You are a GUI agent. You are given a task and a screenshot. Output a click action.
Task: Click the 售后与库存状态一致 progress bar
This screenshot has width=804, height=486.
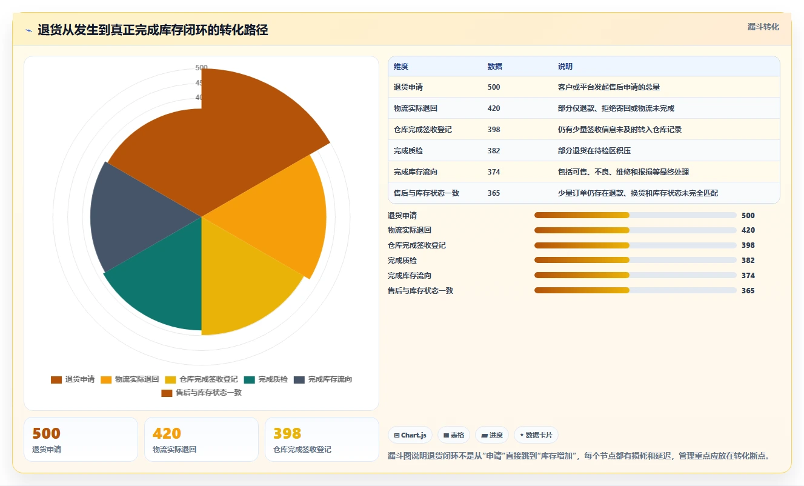coord(636,290)
